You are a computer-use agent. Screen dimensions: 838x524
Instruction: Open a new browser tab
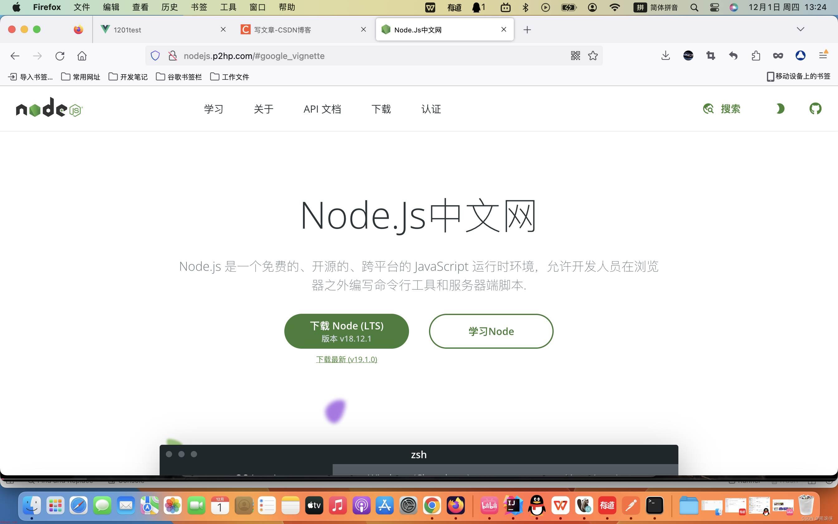(x=527, y=30)
